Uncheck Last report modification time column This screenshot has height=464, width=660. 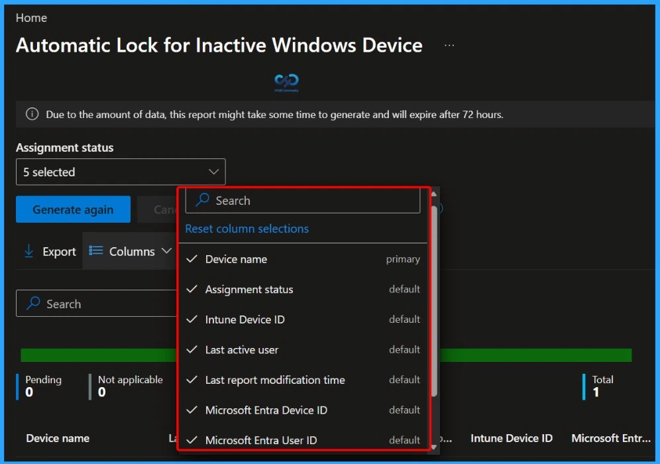pos(192,380)
